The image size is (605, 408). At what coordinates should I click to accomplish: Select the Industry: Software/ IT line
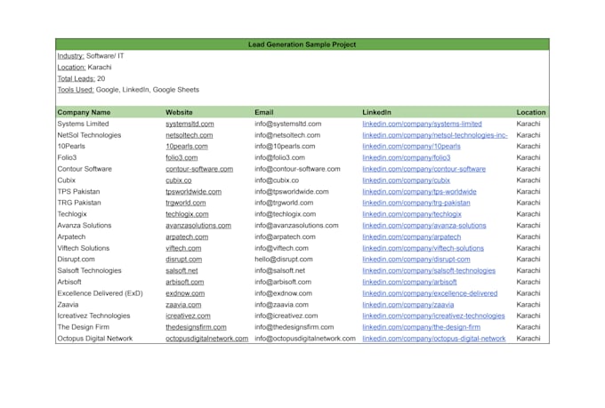point(91,56)
